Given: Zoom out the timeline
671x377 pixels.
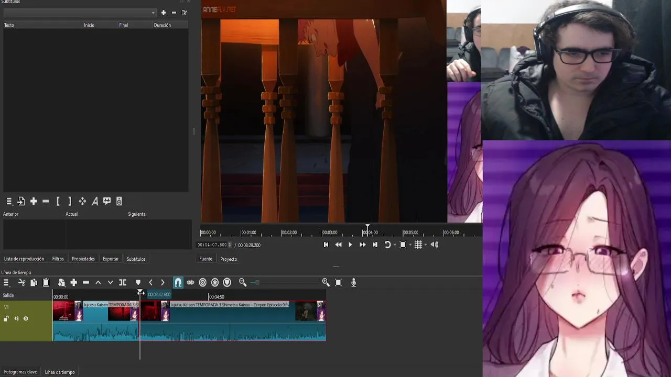Looking at the screenshot, I should point(243,282).
